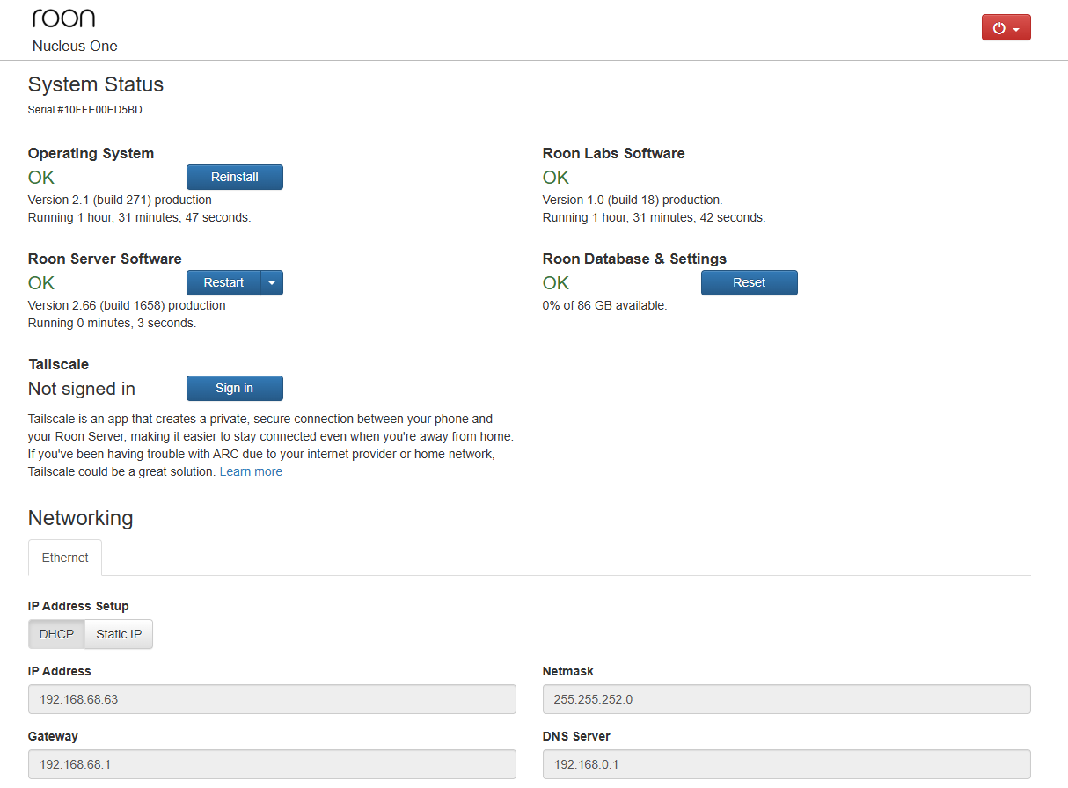This screenshot has height=788, width=1068.
Task: Click 'Version 1.0 (build 18) production.' text
Action: 633,200
